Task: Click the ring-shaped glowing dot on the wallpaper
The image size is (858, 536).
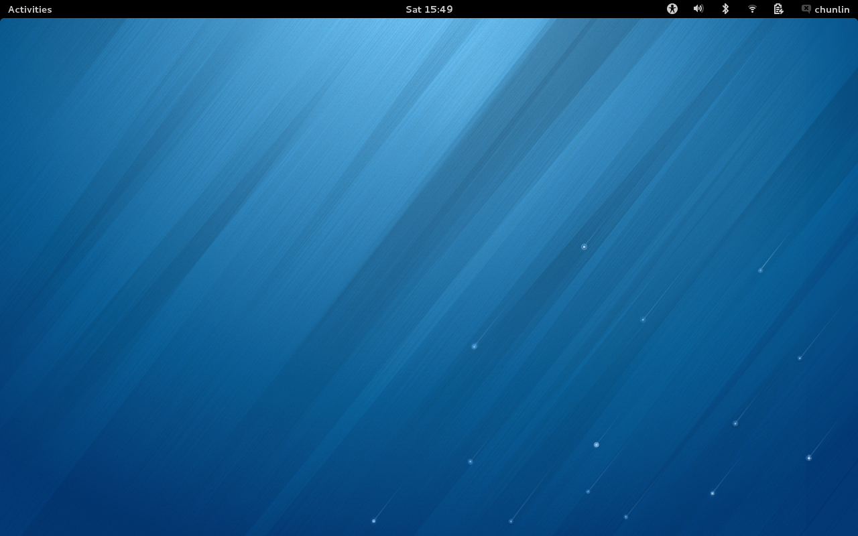Action: [x=584, y=247]
